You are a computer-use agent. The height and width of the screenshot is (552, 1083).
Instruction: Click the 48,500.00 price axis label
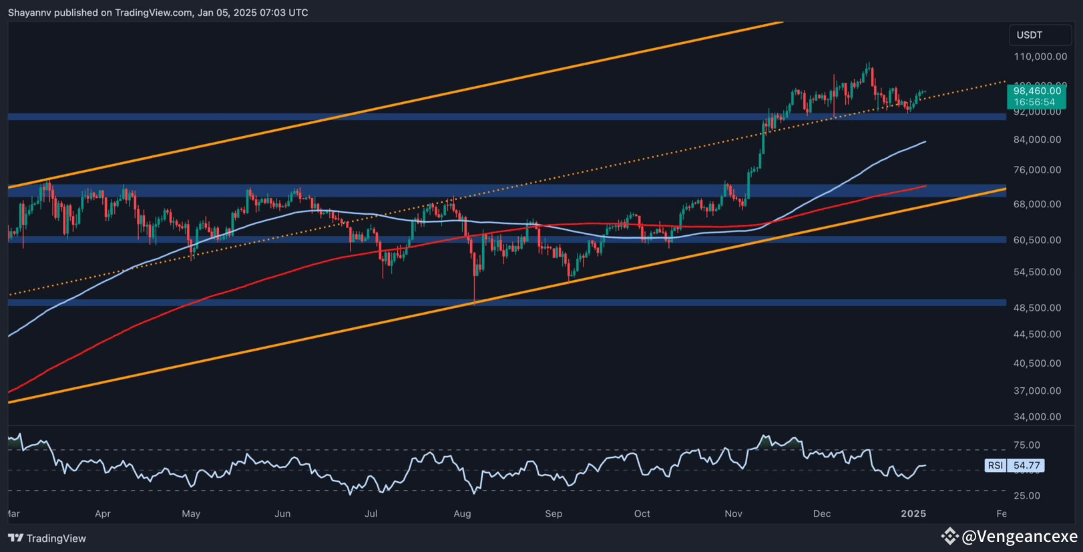coord(1037,308)
